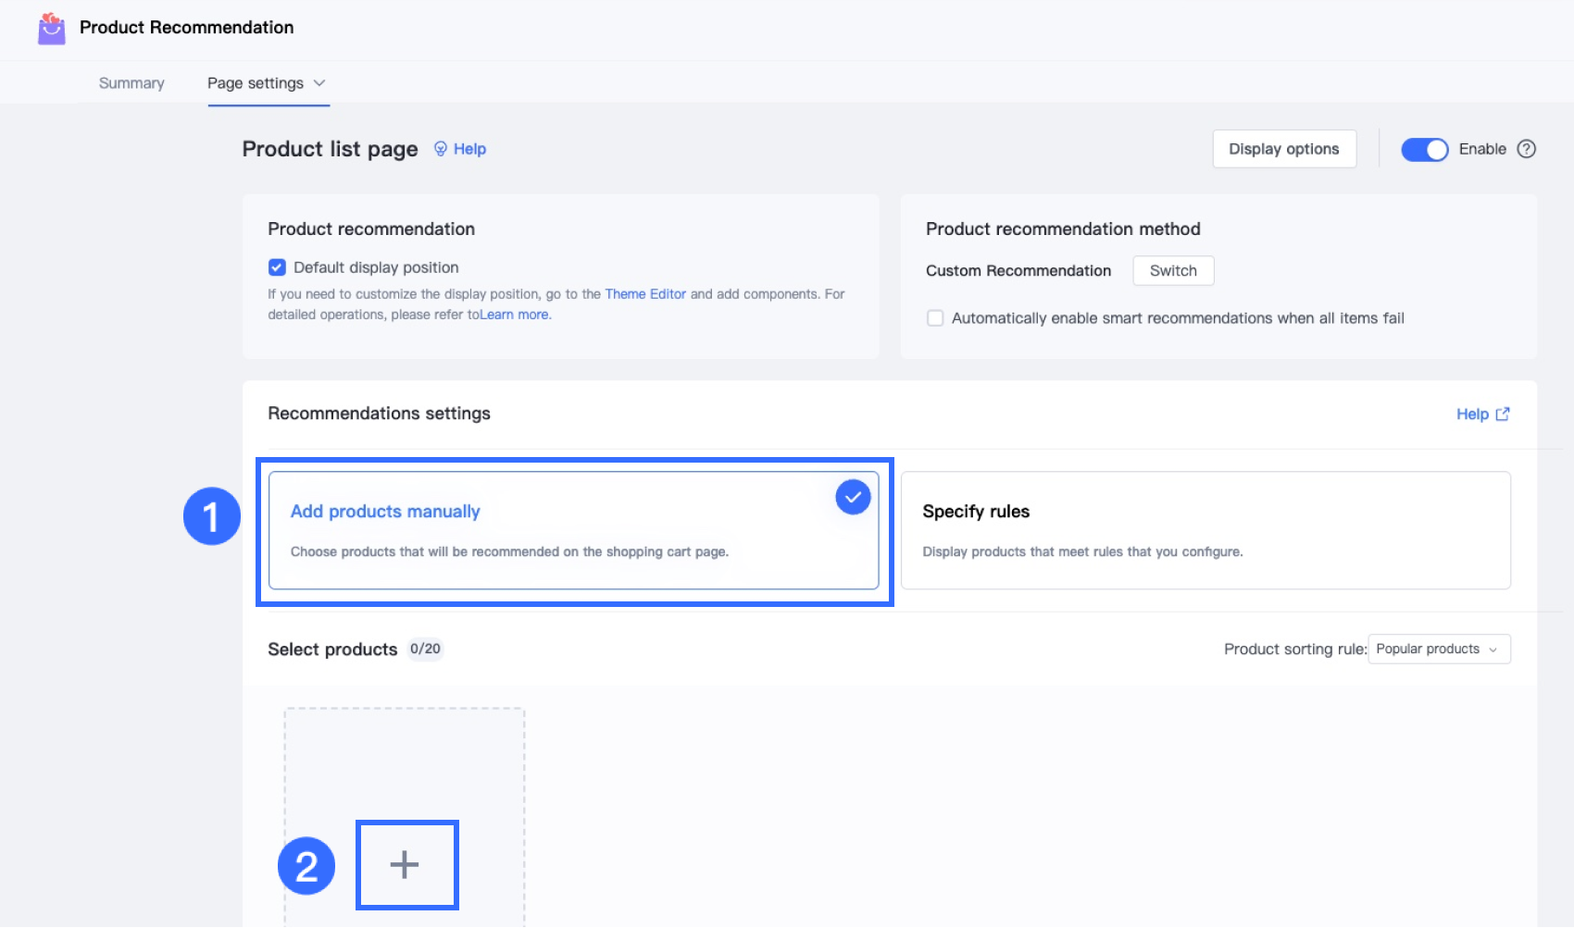Expand the Page settings chevron menu

[319, 83]
